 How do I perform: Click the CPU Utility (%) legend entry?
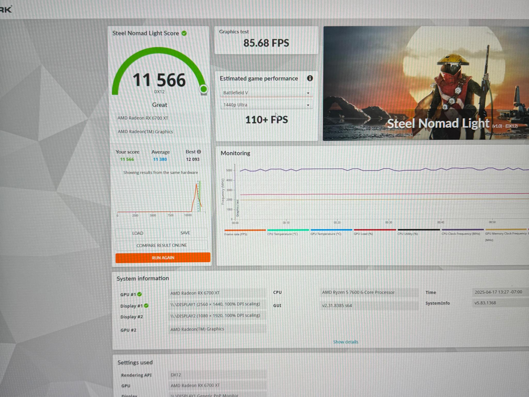[x=408, y=234]
